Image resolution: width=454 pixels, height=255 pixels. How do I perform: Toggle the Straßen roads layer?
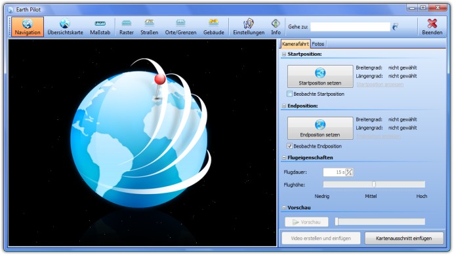click(x=149, y=27)
